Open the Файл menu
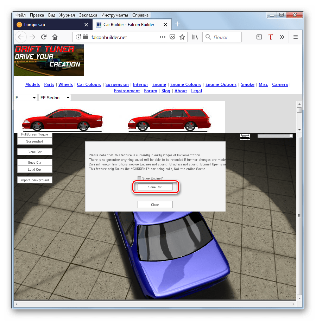The image size is (316, 321). click(x=20, y=15)
